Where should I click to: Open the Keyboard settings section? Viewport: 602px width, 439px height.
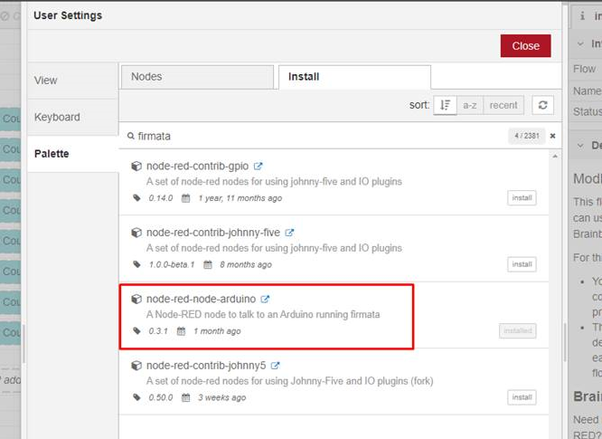(57, 117)
